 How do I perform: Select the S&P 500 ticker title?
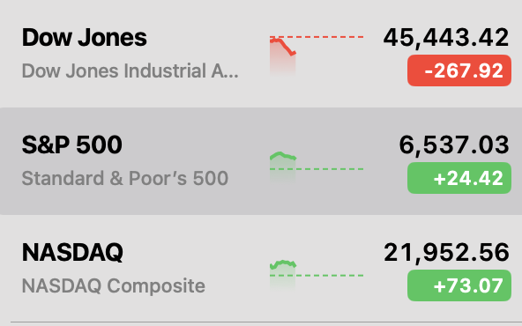point(72,144)
